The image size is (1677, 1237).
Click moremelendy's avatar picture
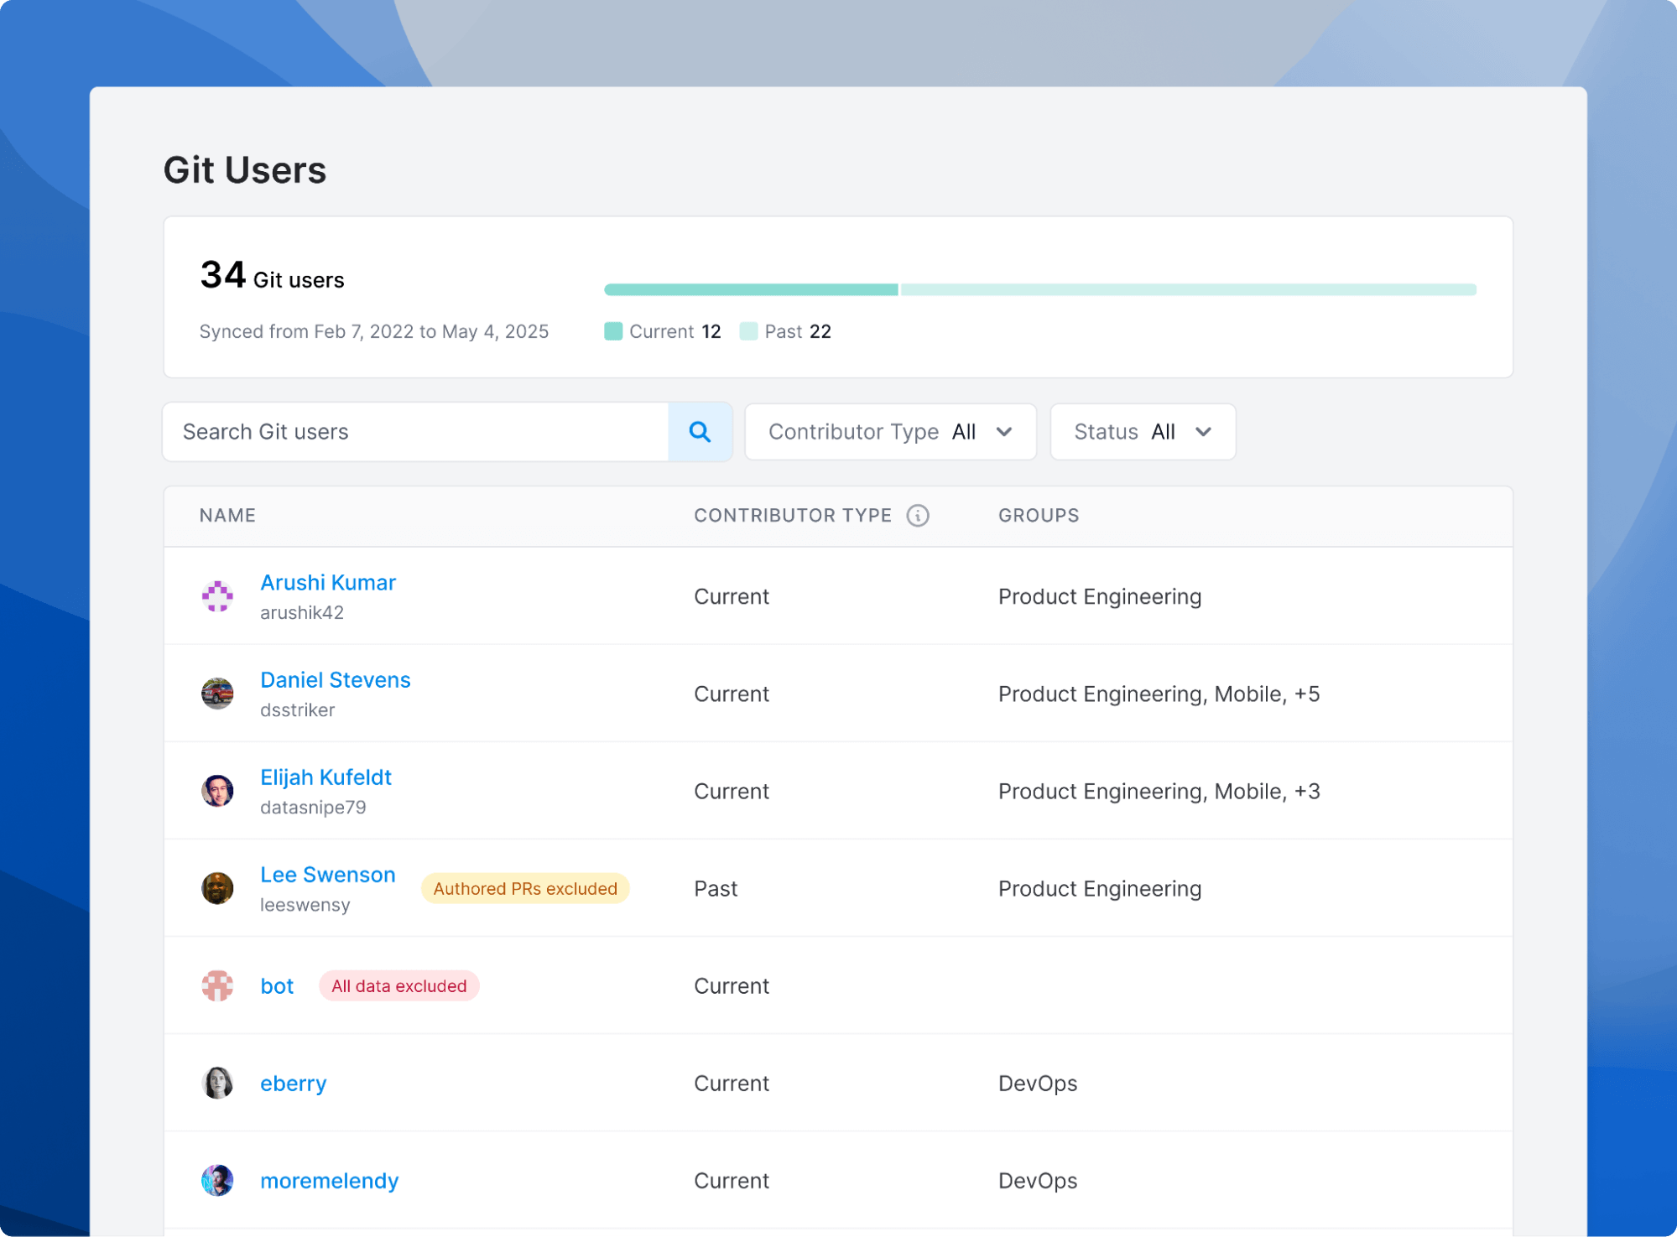[217, 1180]
